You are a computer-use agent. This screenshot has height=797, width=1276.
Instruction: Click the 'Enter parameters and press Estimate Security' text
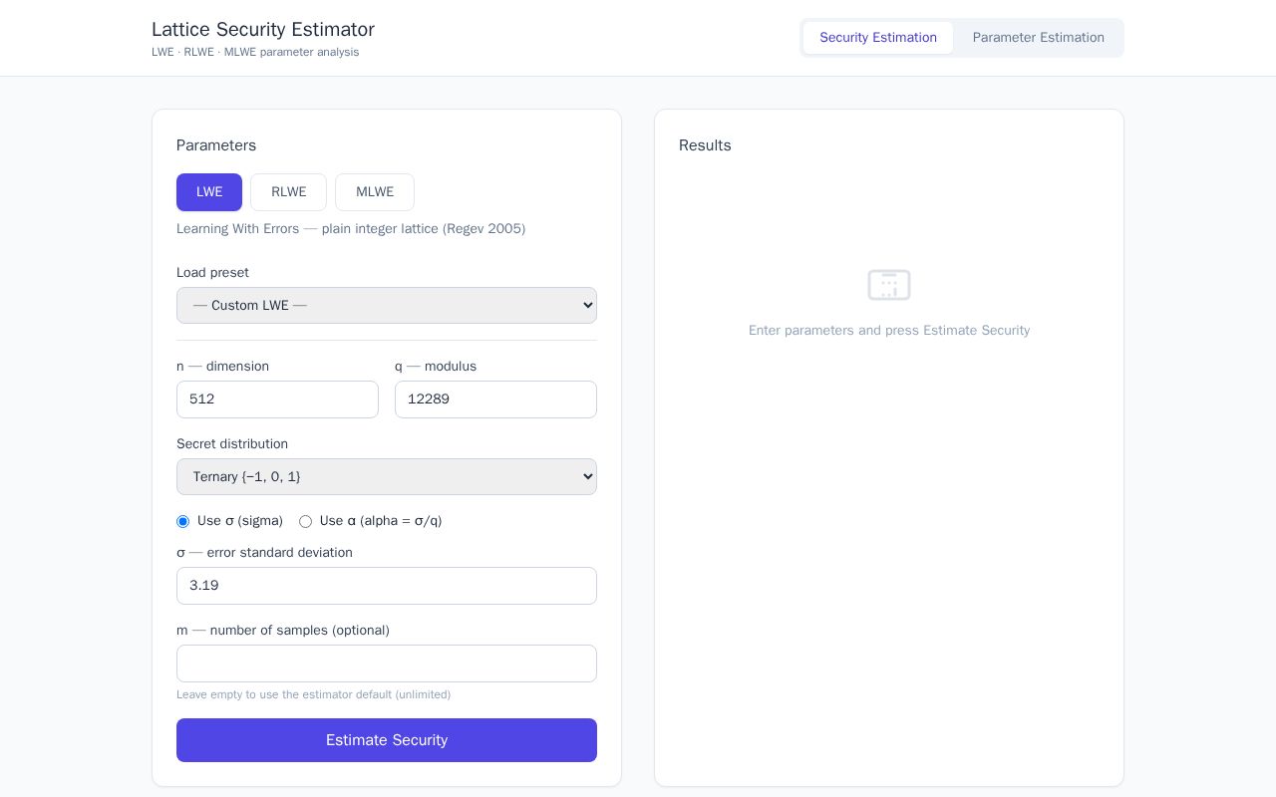889,331
